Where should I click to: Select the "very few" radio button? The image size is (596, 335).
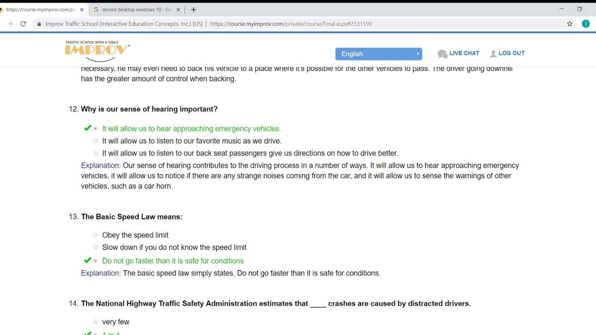(x=95, y=322)
